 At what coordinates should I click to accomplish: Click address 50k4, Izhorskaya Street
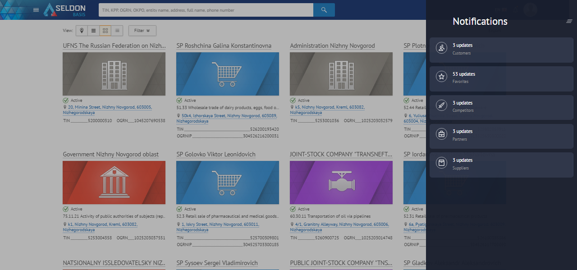[x=226, y=119]
